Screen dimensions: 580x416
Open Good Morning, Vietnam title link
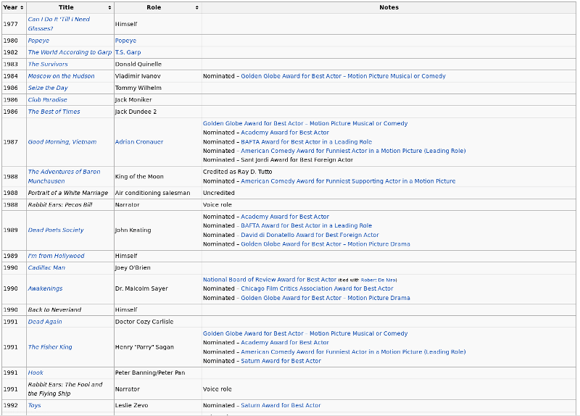(62, 142)
